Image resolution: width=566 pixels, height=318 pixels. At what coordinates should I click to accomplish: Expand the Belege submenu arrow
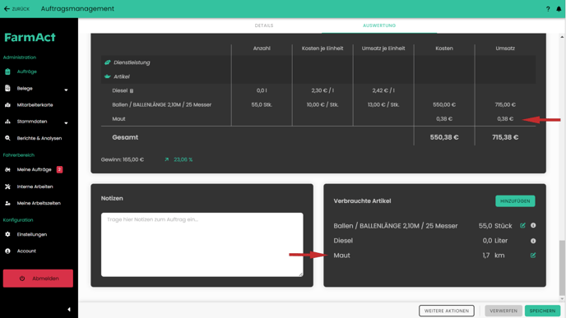[66, 90]
